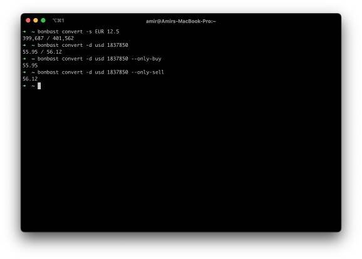Click the amir@Amirs-MacBook-Pro window title

(181, 21)
